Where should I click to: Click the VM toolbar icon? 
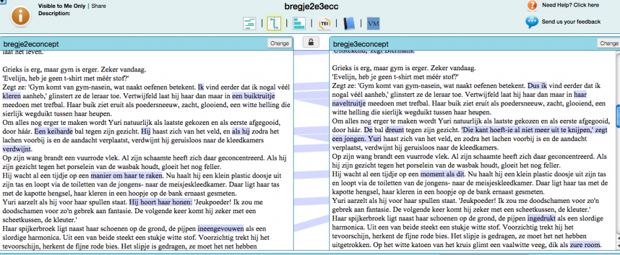(x=374, y=24)
